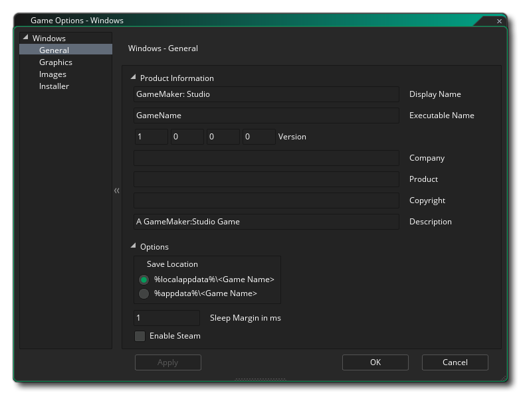
Task: Enable Steam checkbox
Action: [x=140, y=336]
